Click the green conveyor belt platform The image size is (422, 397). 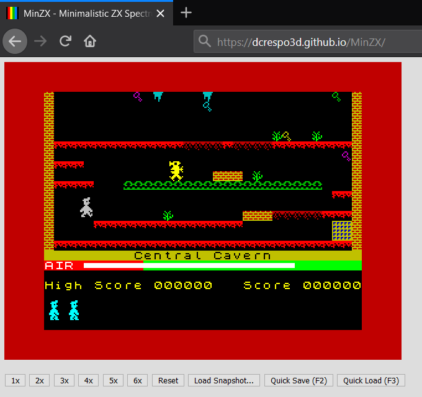tap(223, 185)
